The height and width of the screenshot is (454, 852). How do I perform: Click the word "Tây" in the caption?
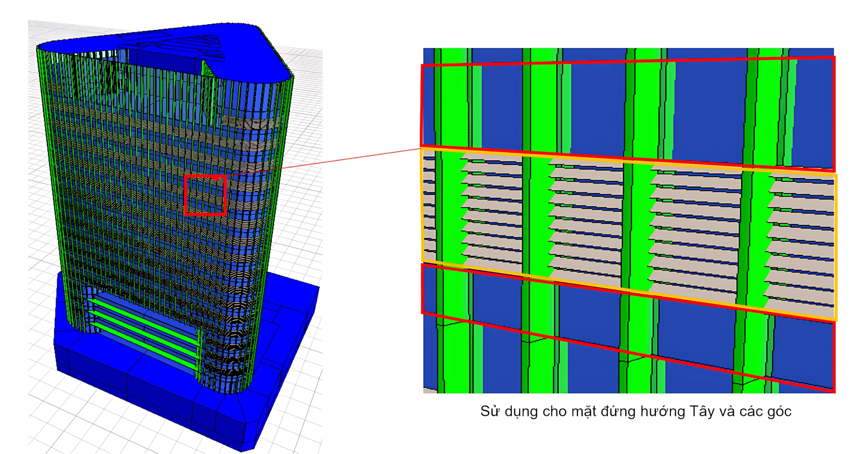702,411
